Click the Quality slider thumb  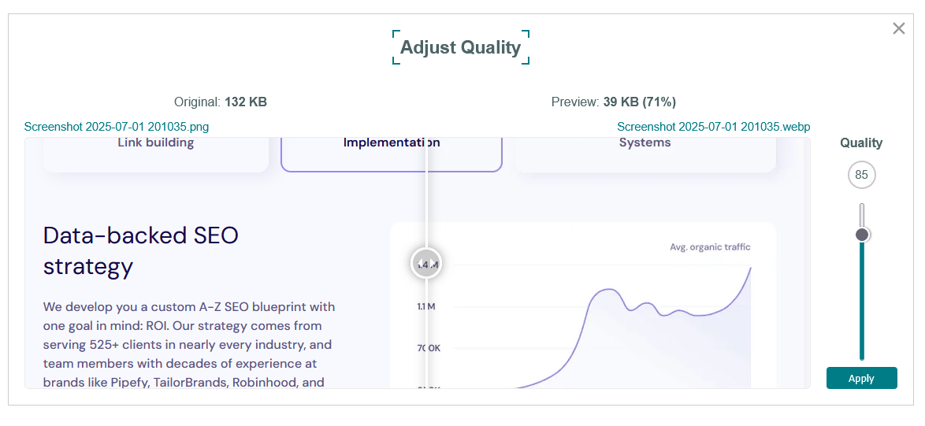862,235
